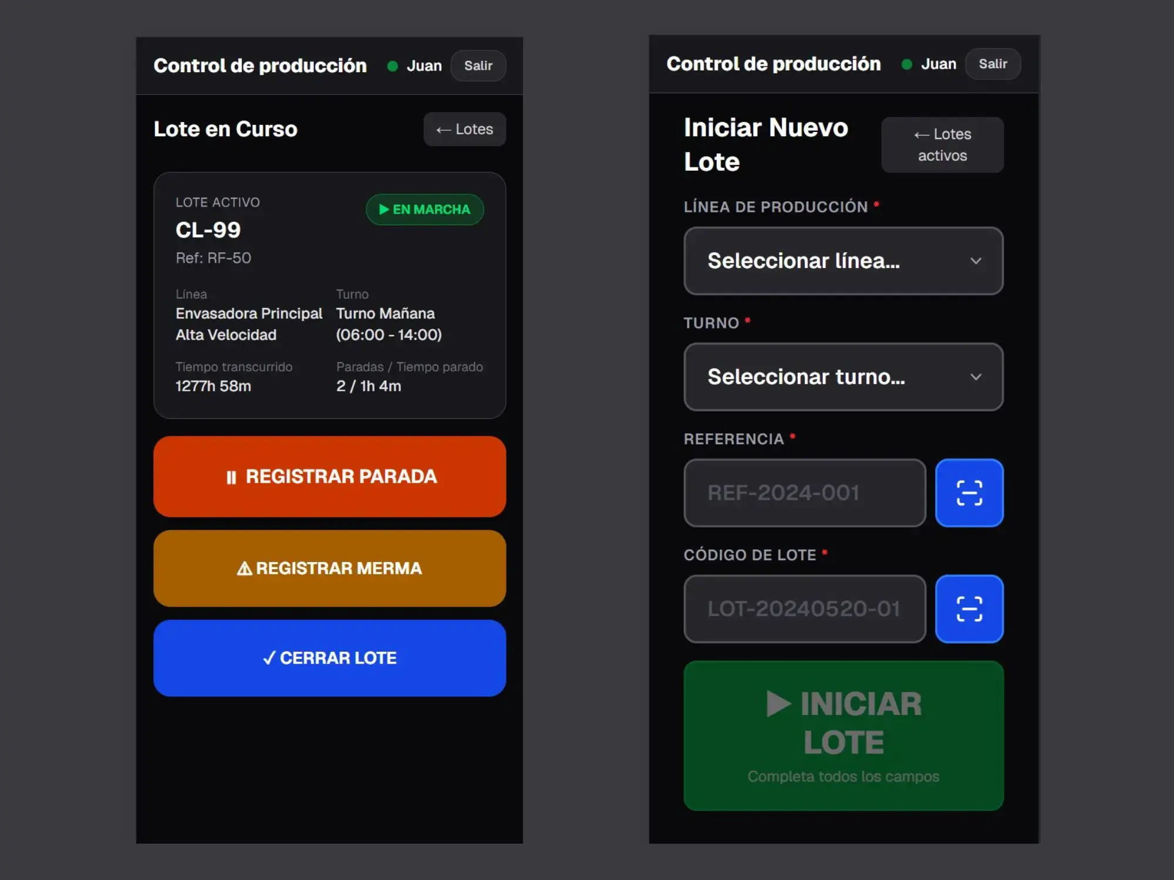Viewport: 1174px width, 880px height.
Task: Click the Lote en Curso heading
Action: click(225, 129)
